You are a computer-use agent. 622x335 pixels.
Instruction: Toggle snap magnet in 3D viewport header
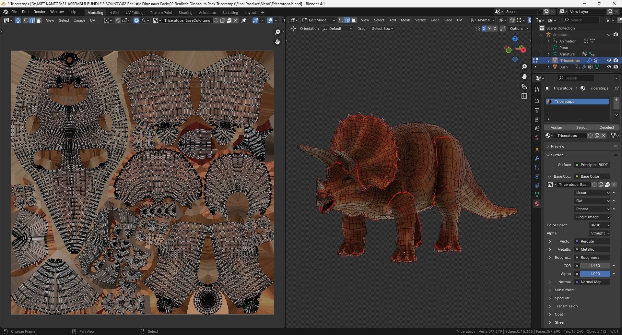(512, 20)
